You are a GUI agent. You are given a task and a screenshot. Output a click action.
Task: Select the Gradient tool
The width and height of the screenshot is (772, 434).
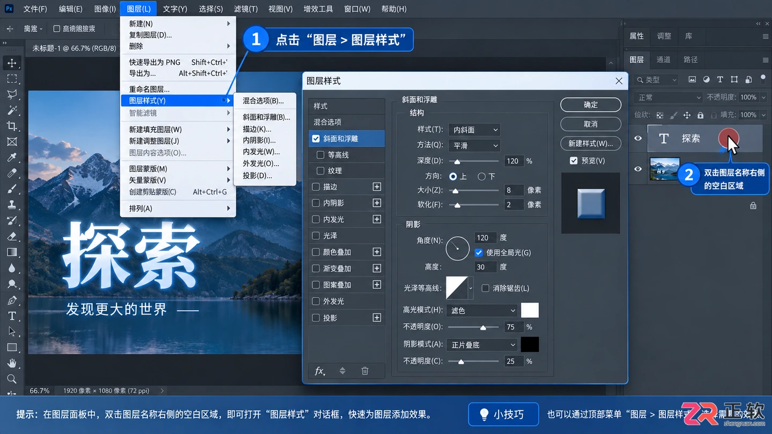pyautogui.click(x=12, y=252)
